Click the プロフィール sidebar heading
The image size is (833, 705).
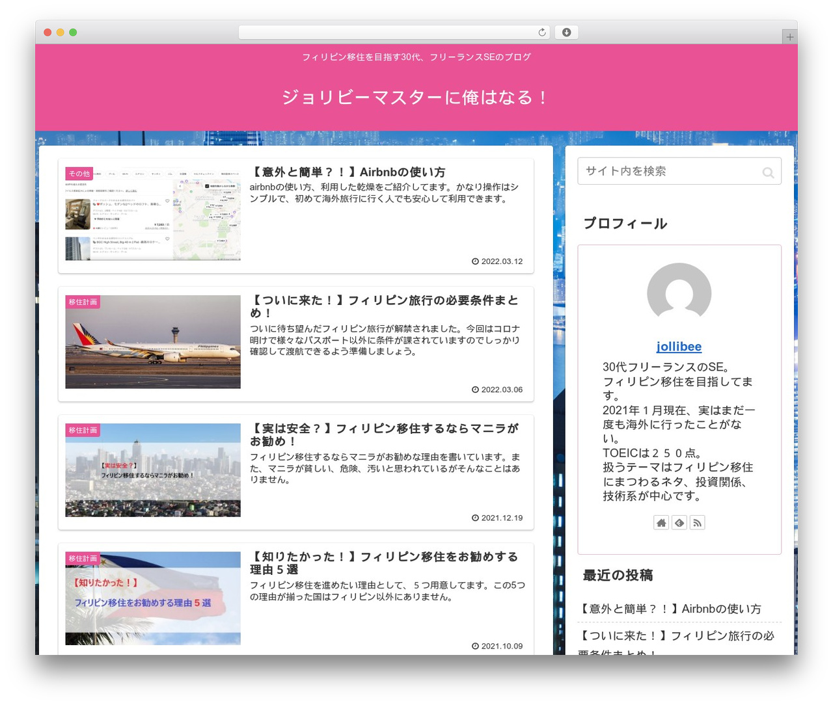[x=625, y=224]
